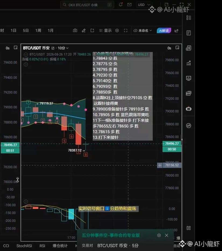Click the share arrow icon
The width and height of the screenshot is (222, 251).
(x=176, y=31)
